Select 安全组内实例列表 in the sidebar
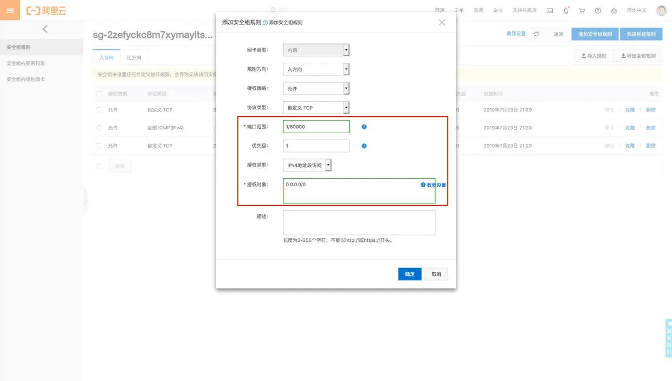 [41, 63]
